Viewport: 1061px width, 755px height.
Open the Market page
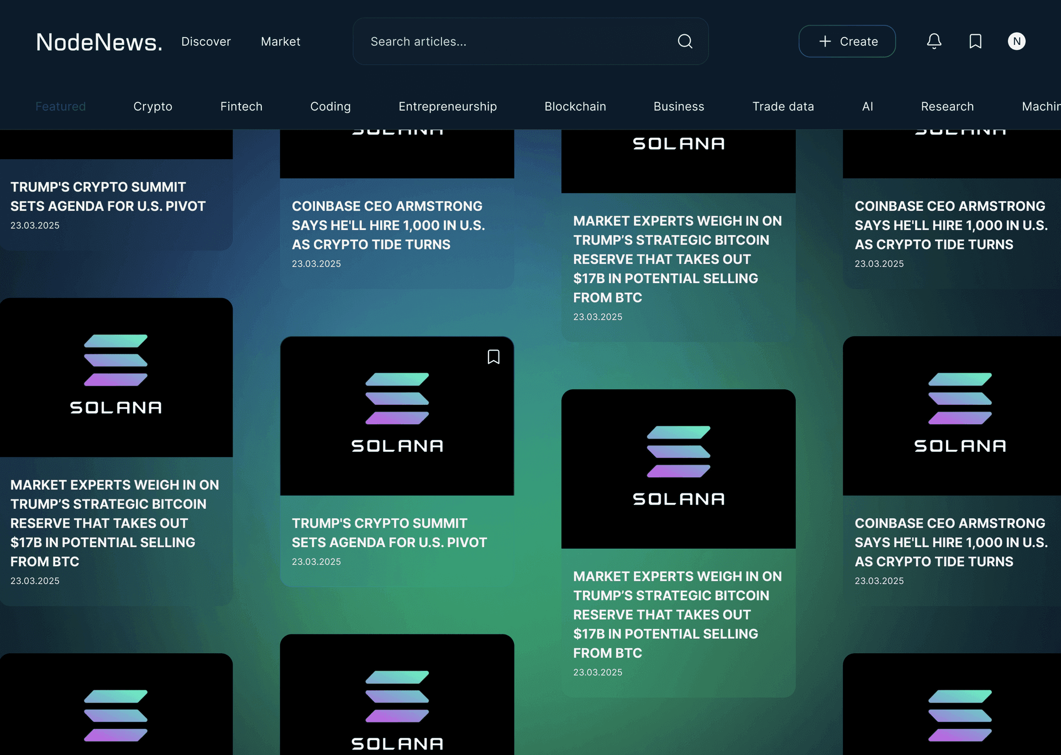[281, 41]
